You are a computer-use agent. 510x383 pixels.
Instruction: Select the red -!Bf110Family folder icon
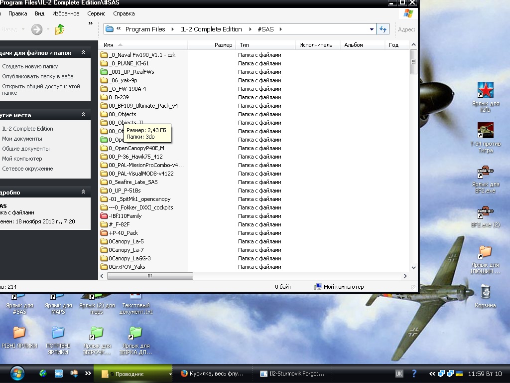[x=104, y=215]
